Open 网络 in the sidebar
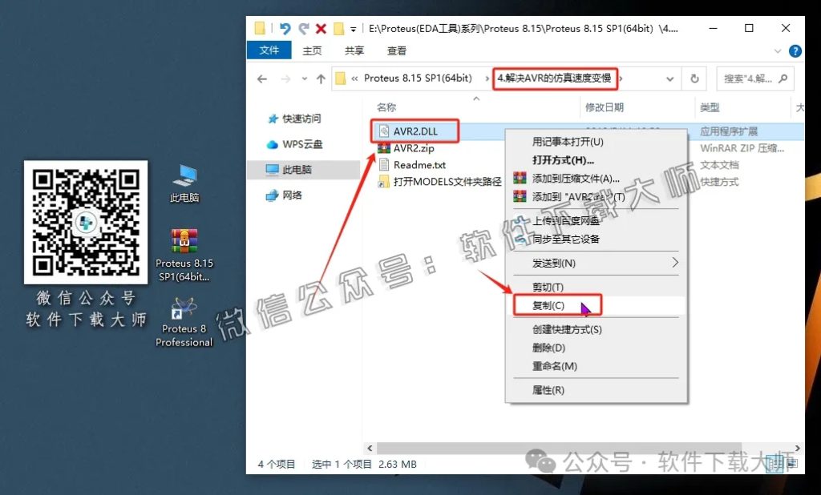The width and height of the screenshot is (821, 495). coord(290,193)
